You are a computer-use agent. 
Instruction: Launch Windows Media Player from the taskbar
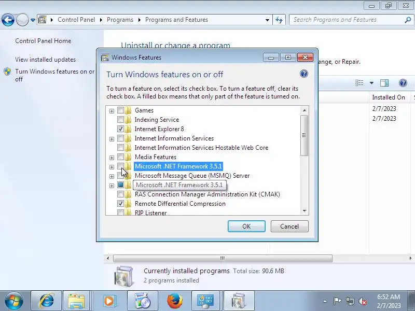point(109,301)
